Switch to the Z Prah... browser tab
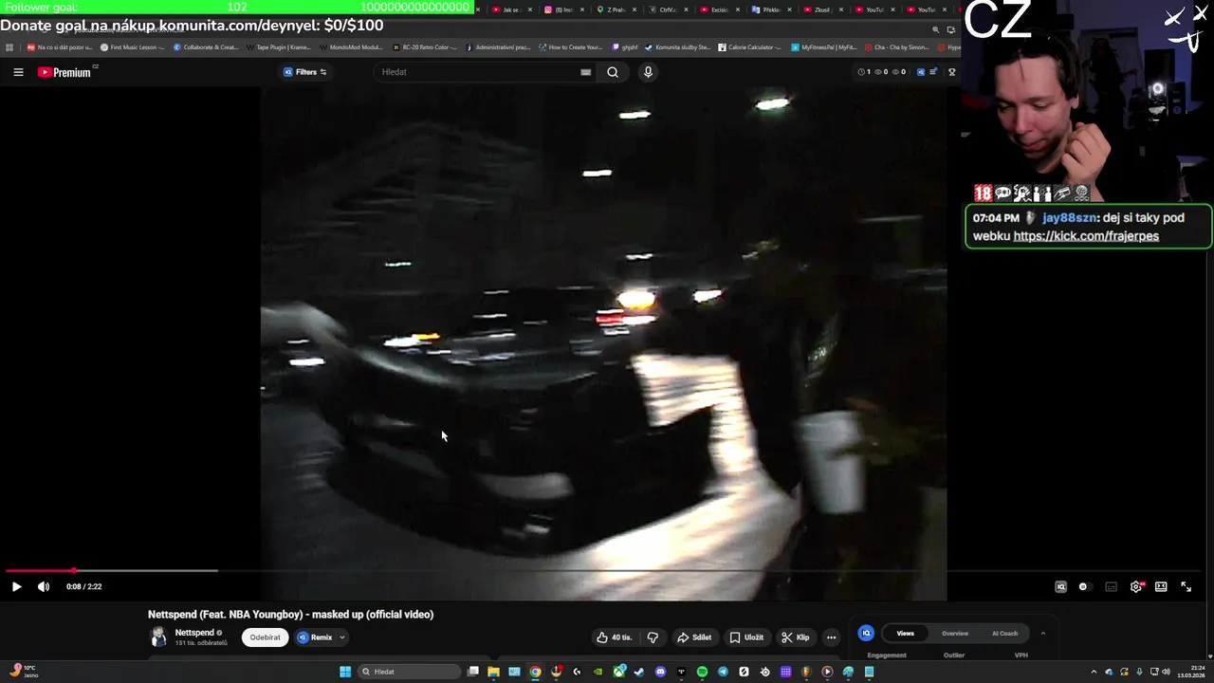The height and width of the screenshot is (683, 1214). 616,9
